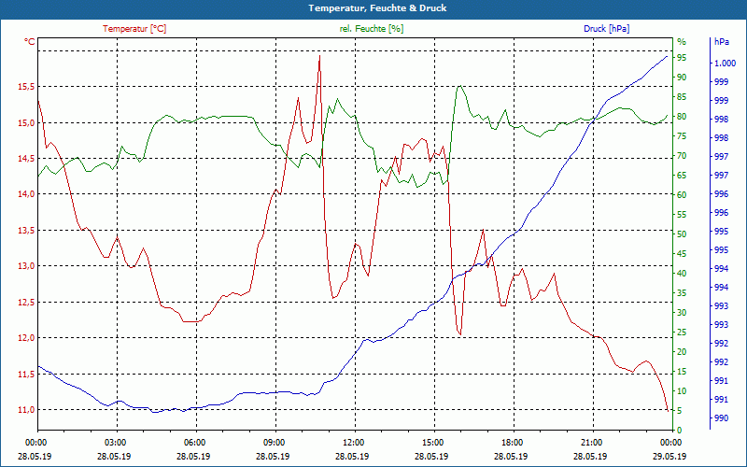747x467 pixels.
Task: Click the '14,0' temperature axis value
Action: pyautogui.click(x=26, y=194)
